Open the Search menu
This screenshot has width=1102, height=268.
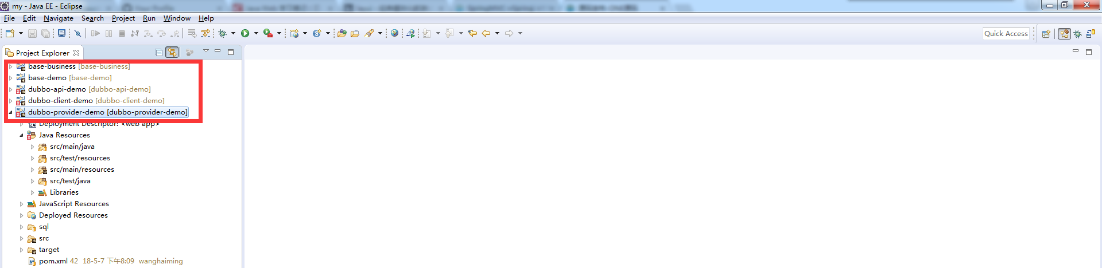point(92,18)
